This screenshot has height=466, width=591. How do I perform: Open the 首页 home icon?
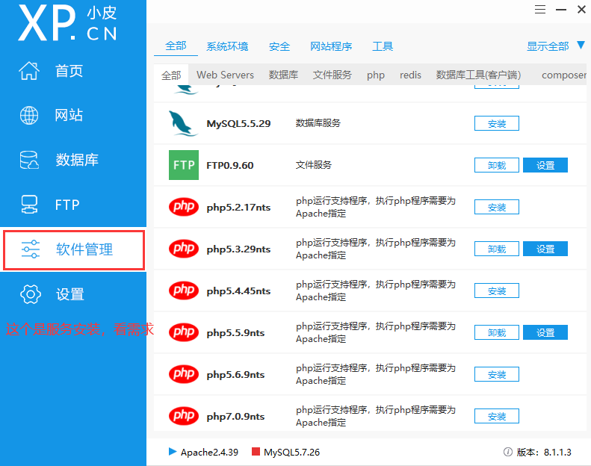(x=29, y=71)
